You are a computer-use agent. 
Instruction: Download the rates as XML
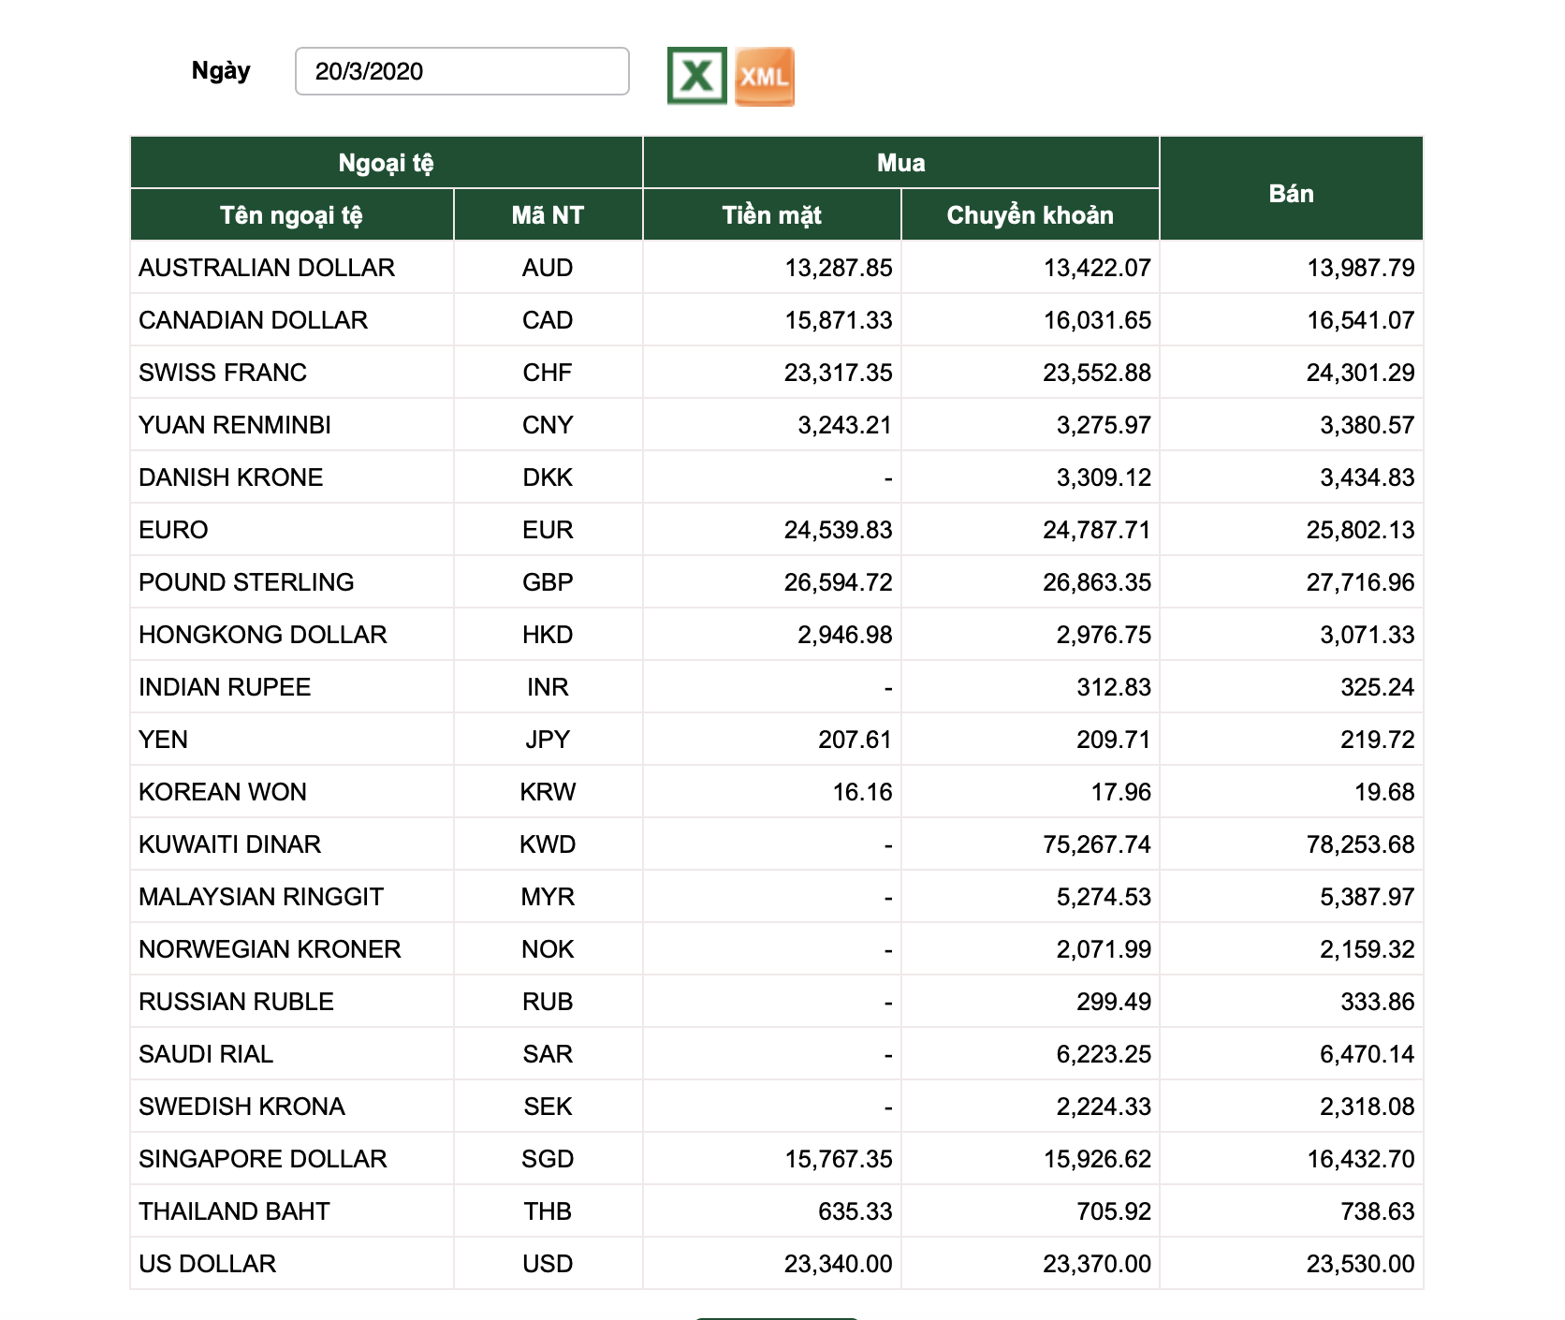(765, 76)
